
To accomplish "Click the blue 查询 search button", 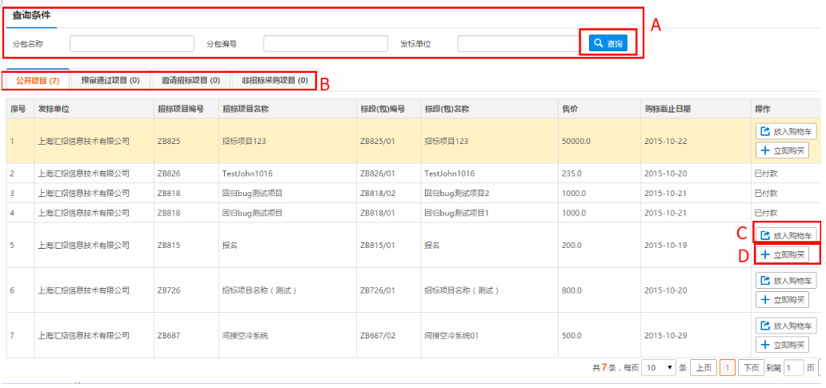I will pos(607,43).
